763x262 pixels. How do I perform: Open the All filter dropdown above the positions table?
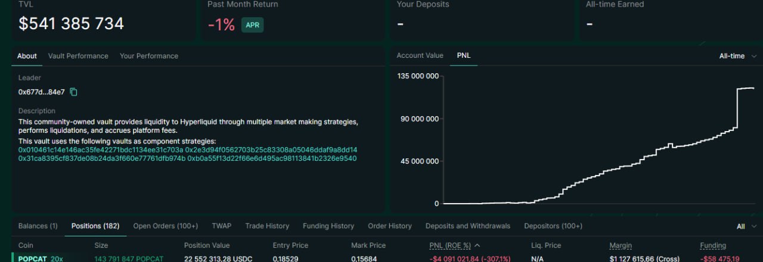[746, 226]
